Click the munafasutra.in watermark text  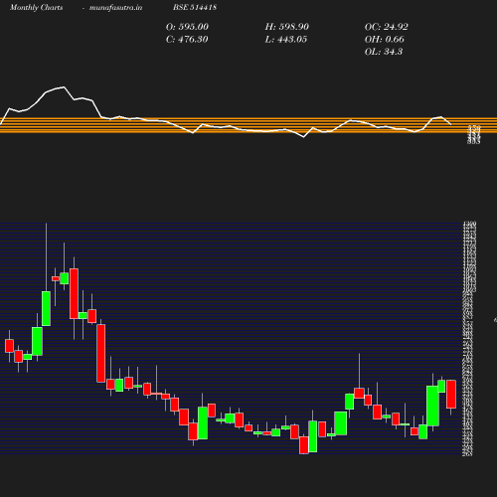click(115, 7)
